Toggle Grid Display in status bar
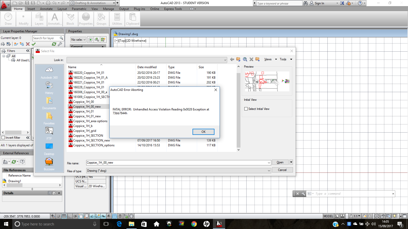The width and height of the screenshot is (408, 229). click(x=64, y=216)
